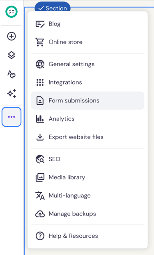Image resolution: width=154 pixels, height=255 pixels.
Task: Choose Export website files
Action: [87, 137]
